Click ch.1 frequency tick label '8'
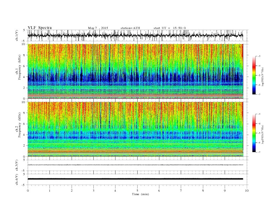The height and width of the screenshot is (214, 278). tap(24, 55)
